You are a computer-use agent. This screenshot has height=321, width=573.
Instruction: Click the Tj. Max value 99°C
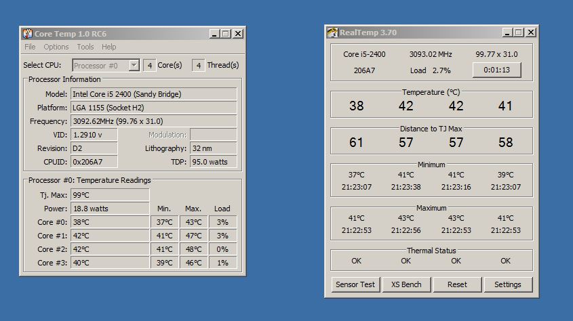tap(110, 195)
